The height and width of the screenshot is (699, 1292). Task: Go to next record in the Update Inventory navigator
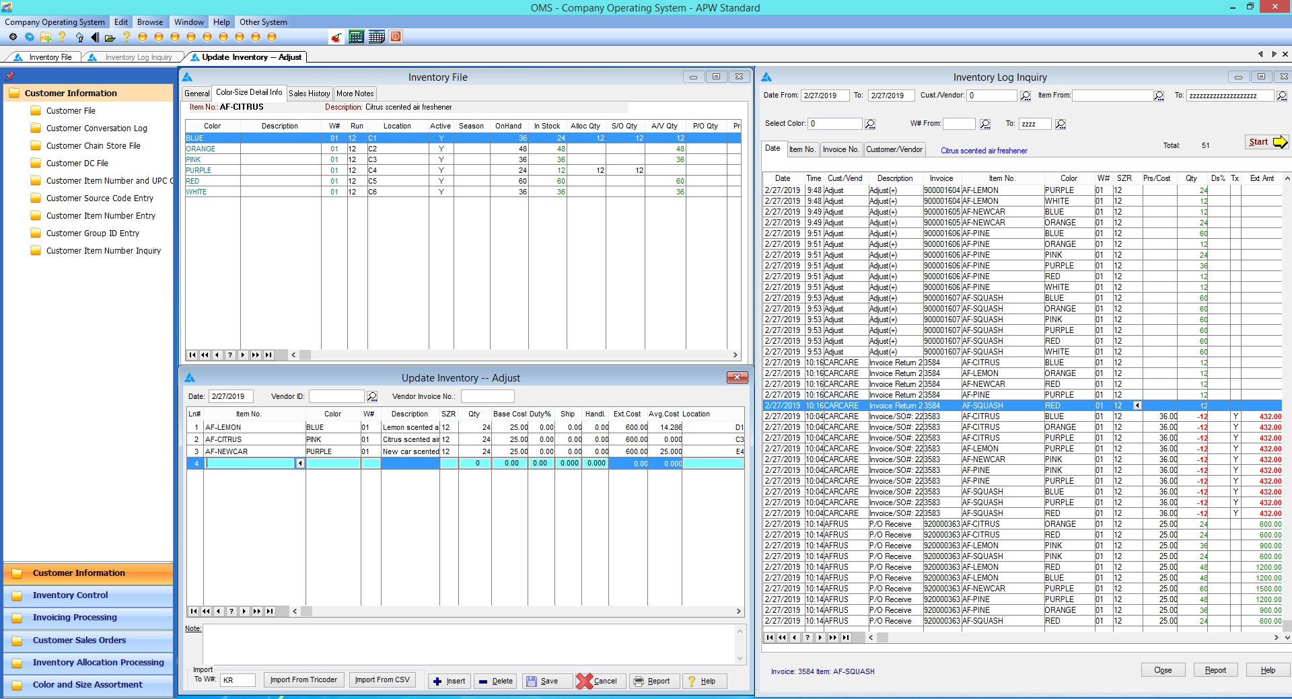244,611
